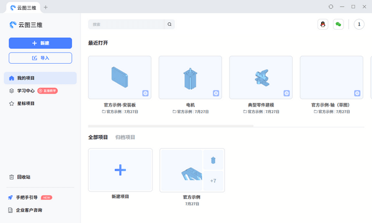This screenshot has height=223, width=372.
Task: Click the 直播教学 badge
Action: [x=48, y=91]
